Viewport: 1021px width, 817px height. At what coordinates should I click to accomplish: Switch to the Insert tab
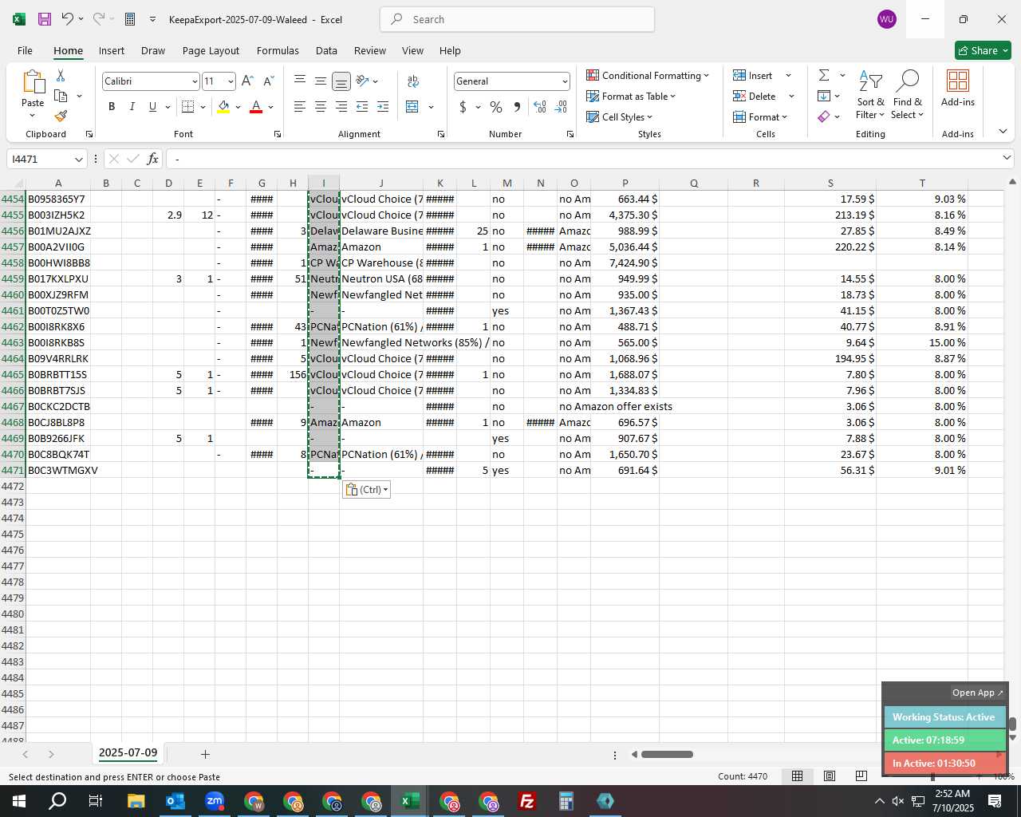pos(112,50)
